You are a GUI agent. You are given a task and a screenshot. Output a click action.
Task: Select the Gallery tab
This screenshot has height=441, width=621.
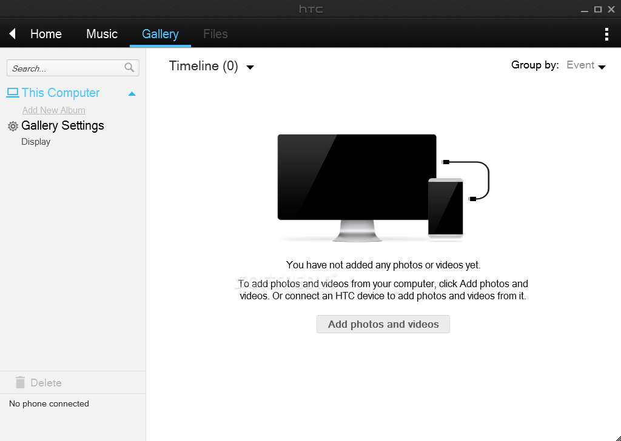click(160, 34)
